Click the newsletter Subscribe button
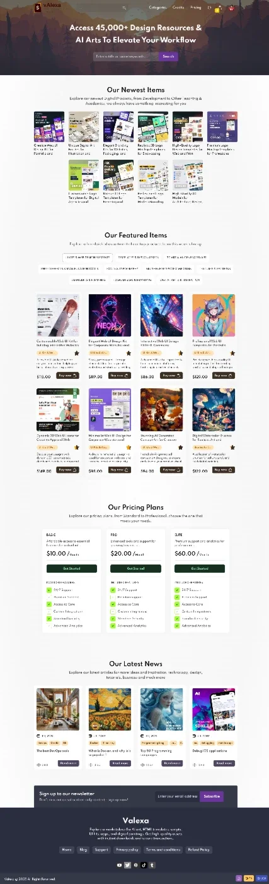Viewport: 269px width, 884px height. (212, 796)
